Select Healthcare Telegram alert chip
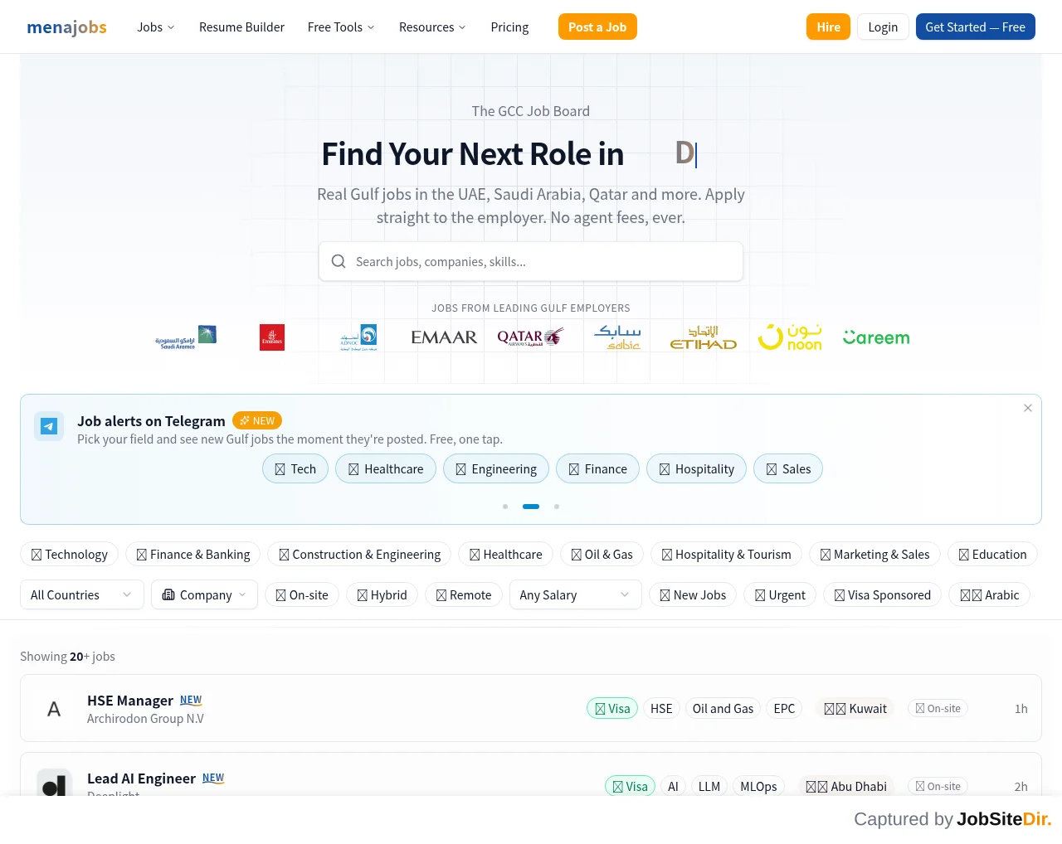 pos(386,469)
